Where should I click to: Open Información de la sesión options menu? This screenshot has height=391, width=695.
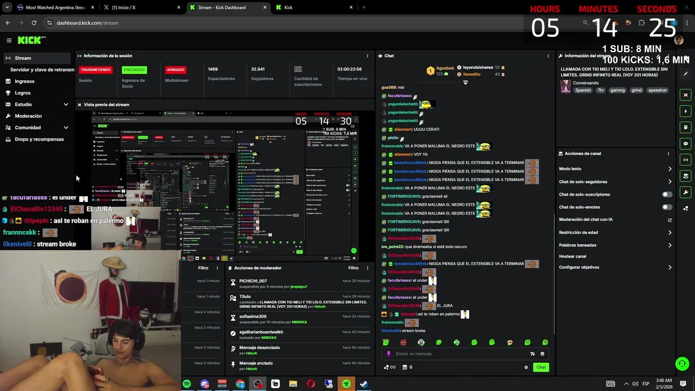(x=367, y=56)
